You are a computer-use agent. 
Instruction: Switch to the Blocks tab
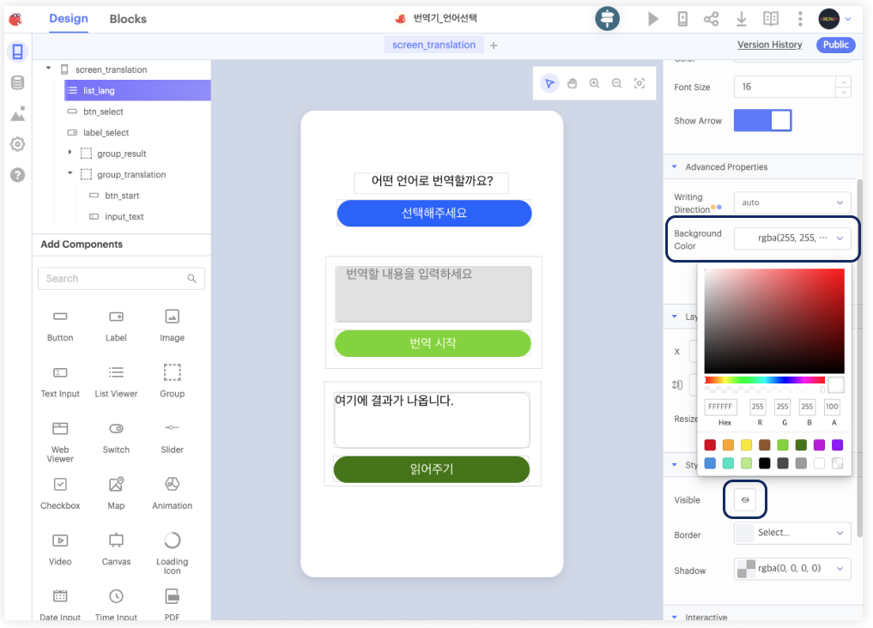tap(128, 19)
